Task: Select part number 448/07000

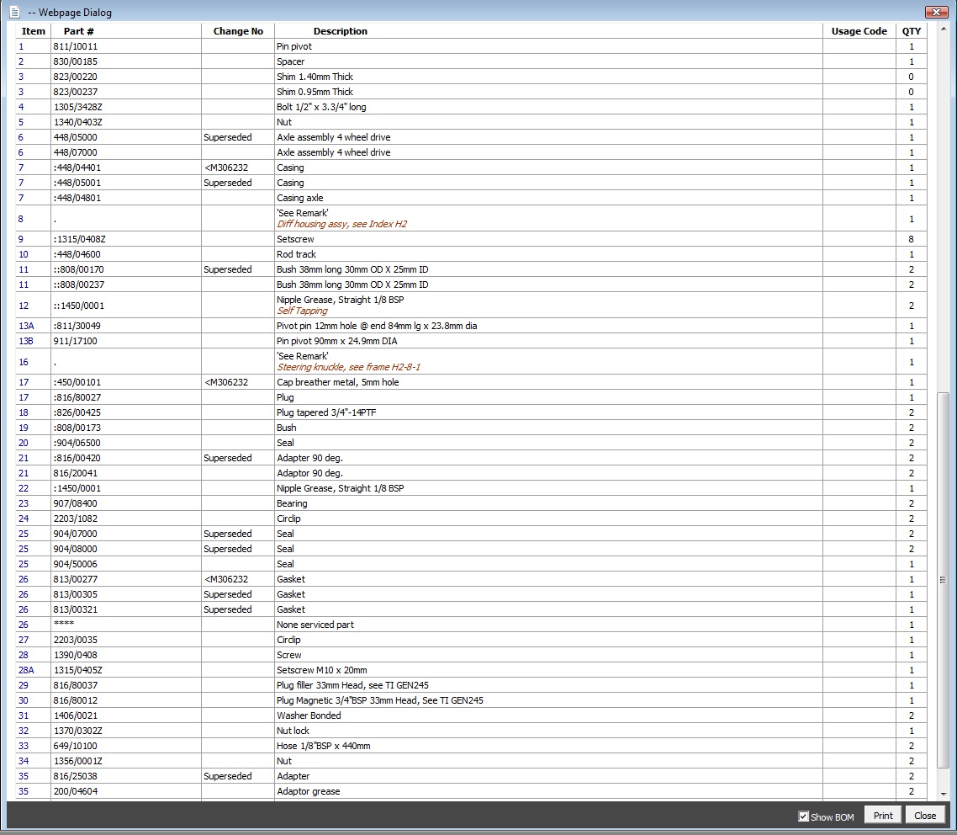Action: pyautogui.click(x=75, y=152)
